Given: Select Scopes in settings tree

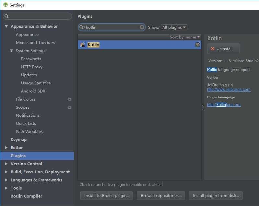Looking at the screenshot, I should pyautogui.click(x=22, y=107).
